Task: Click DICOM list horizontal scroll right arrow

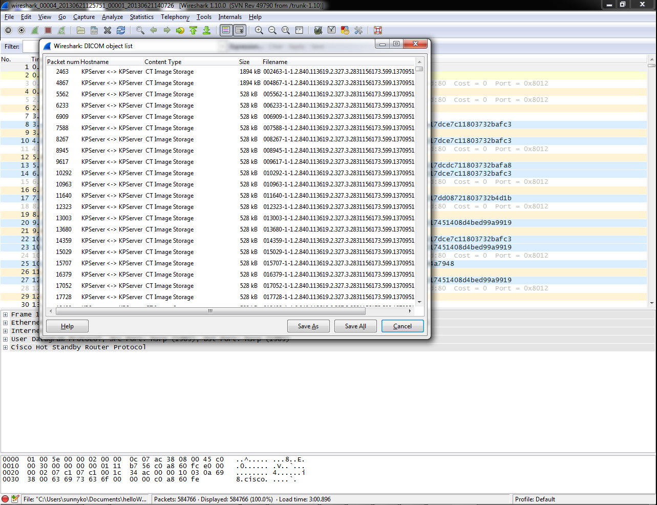Action: click(410, 311)
